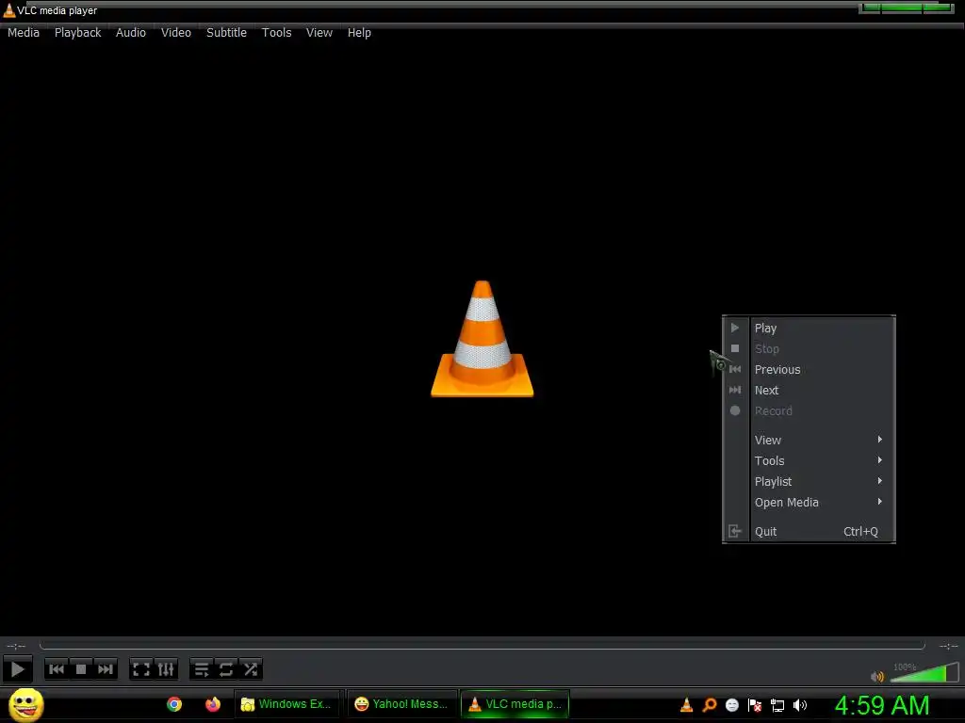
Task: Open the Playback menu
Action: [77, 33]
